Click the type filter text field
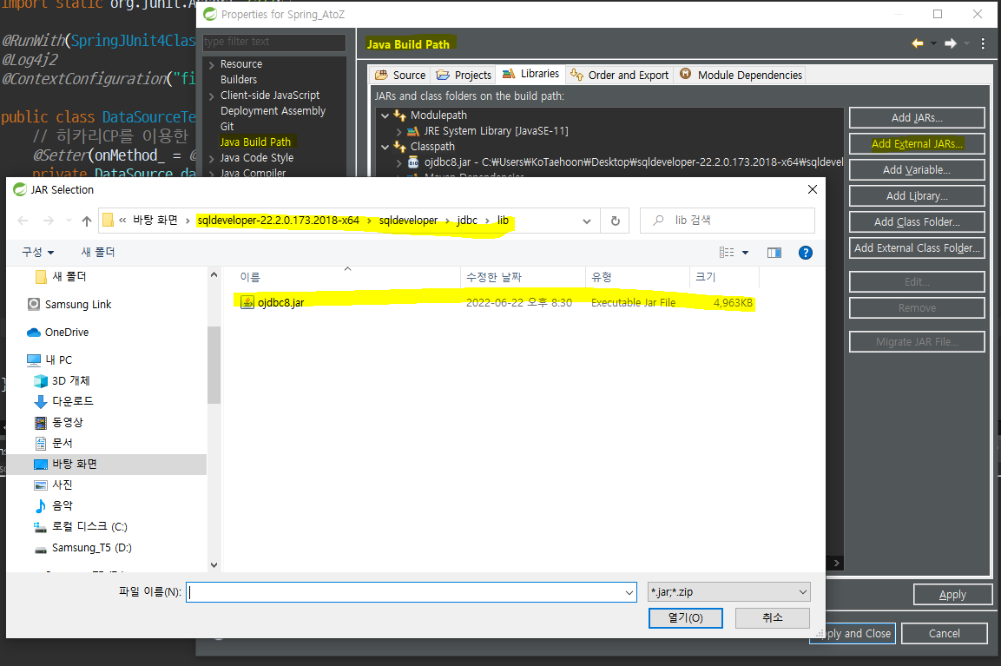The height and width of the screenshot is (666, 1001). 273,43
